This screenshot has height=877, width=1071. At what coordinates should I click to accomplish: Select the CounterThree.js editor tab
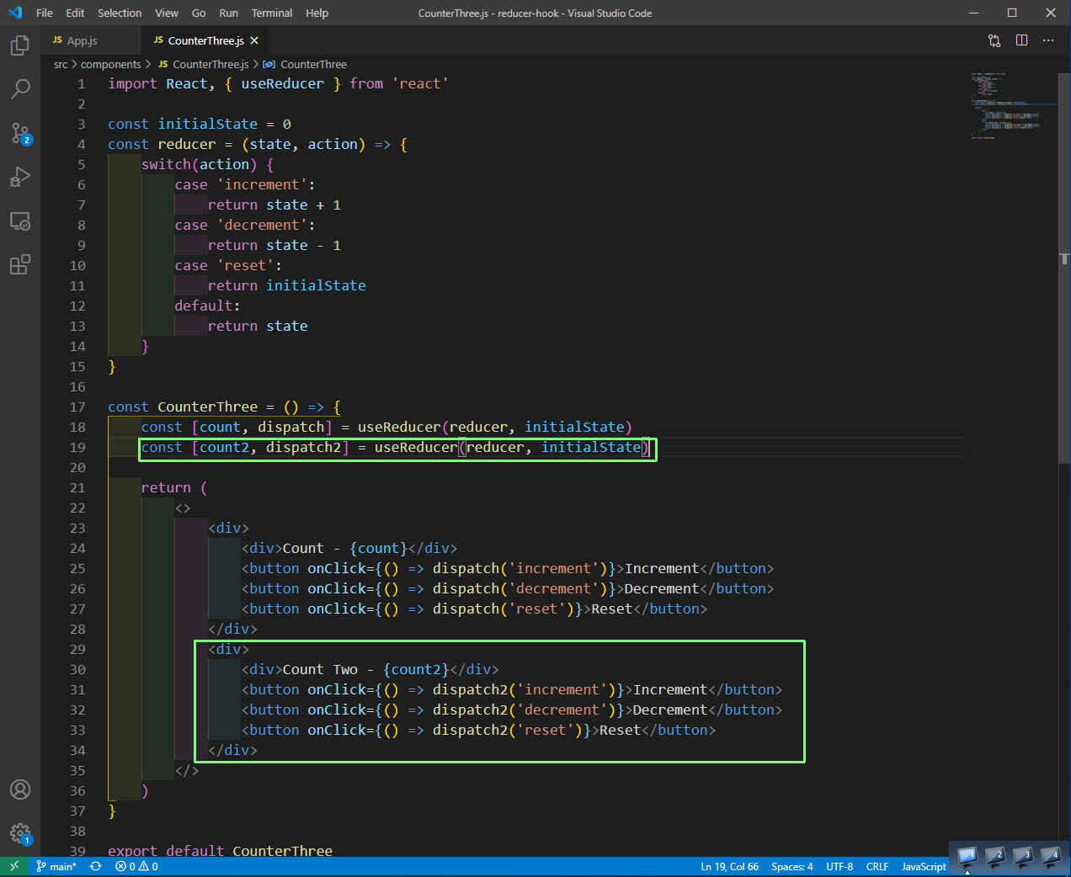[x=205, y=40]
